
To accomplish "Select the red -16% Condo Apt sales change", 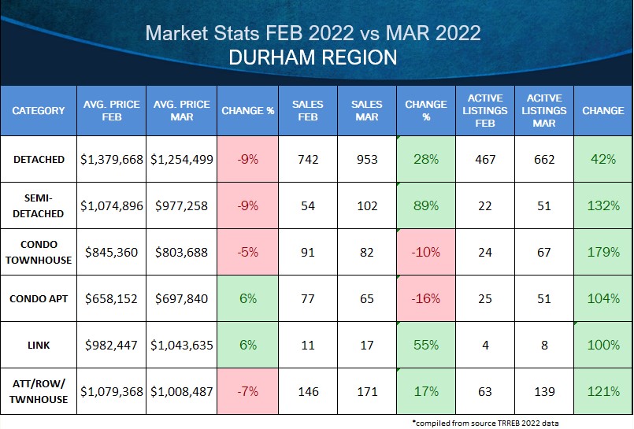I will 425,298.
